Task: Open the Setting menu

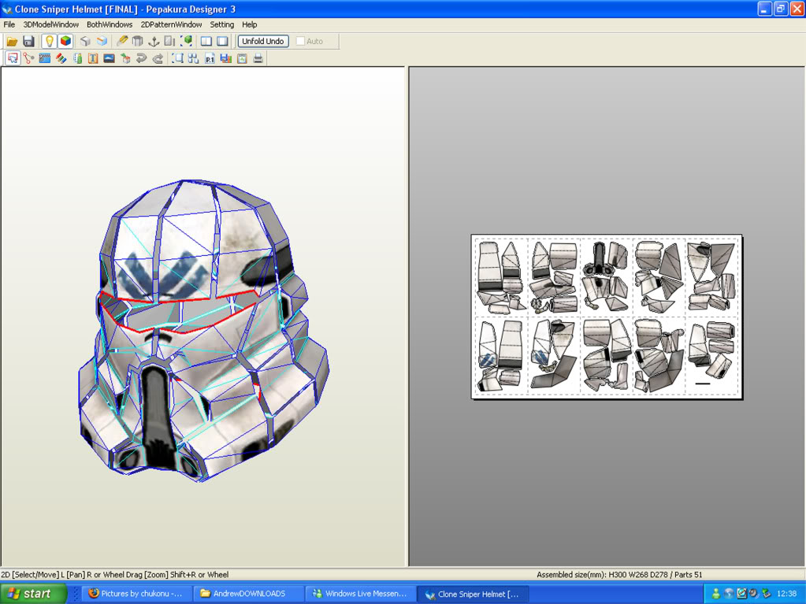Action: [221, 24]
